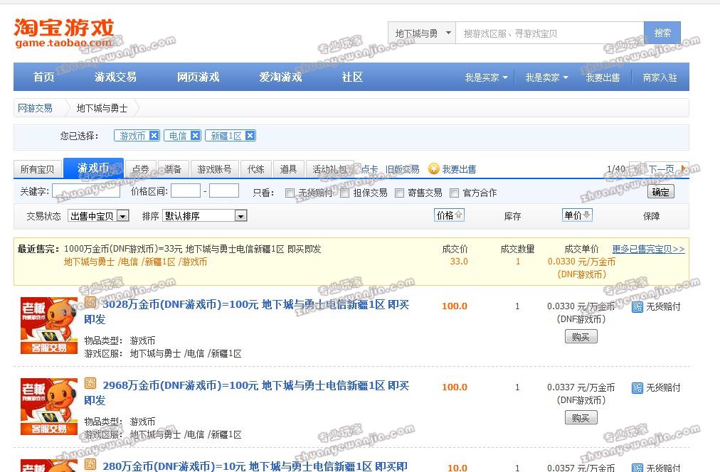Expand the 我是买家 menu
720x472 pixels.
tap(486, 77)
